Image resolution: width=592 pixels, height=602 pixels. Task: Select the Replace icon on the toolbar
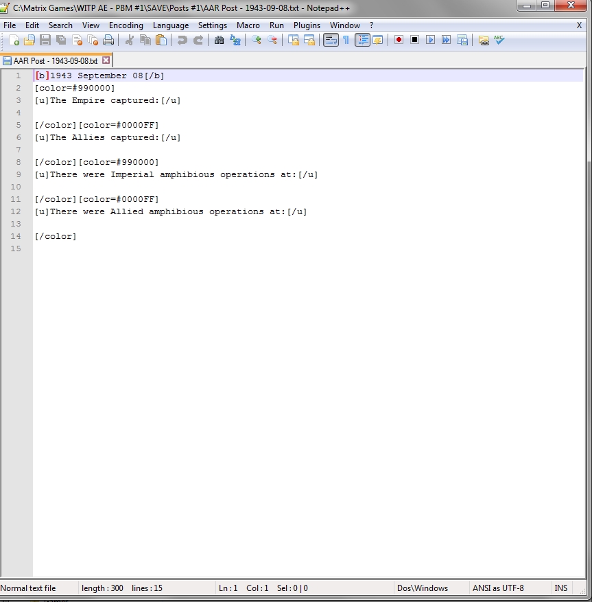click(x=235, y=40)
